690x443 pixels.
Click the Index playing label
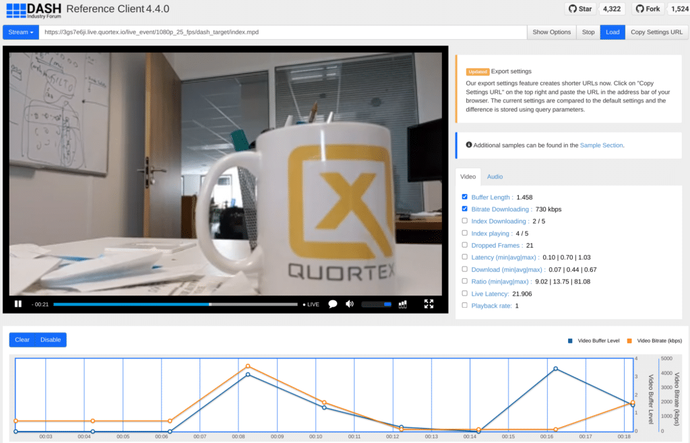[492, 234]
